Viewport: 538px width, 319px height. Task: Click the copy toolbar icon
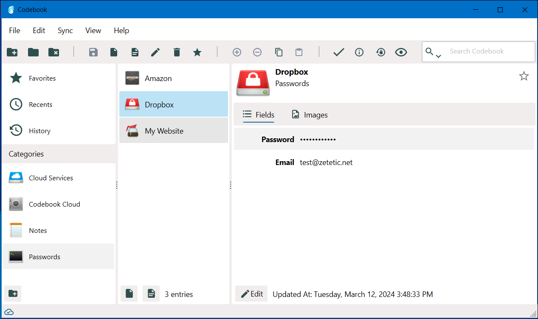click(x=279, y=52)
